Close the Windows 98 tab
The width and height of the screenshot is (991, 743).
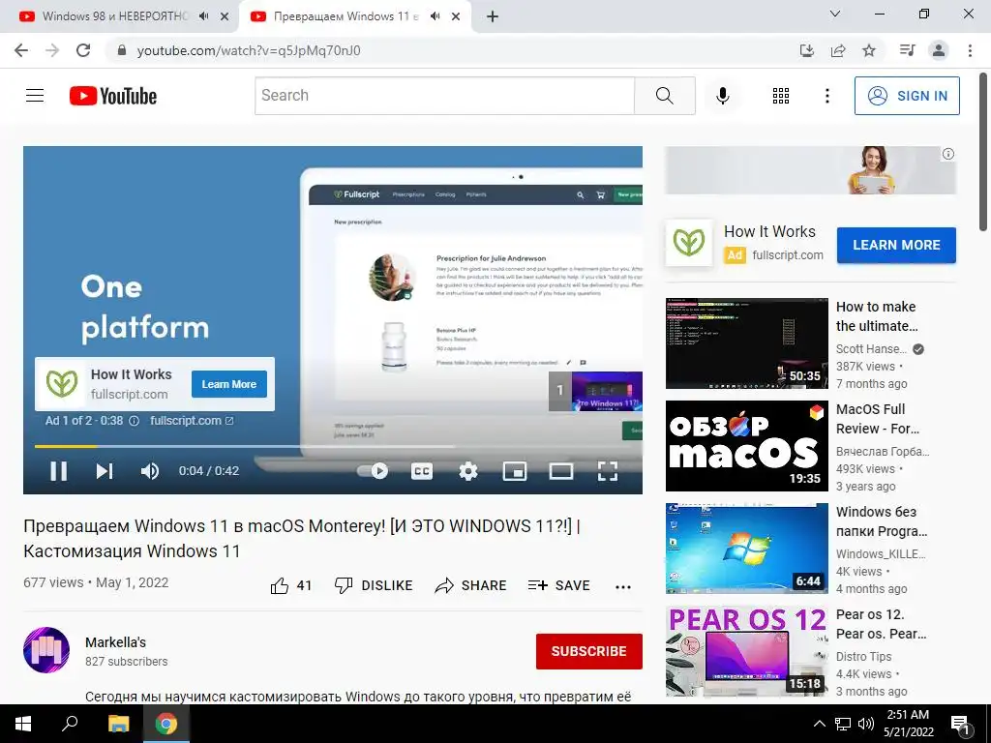[225, 16]
